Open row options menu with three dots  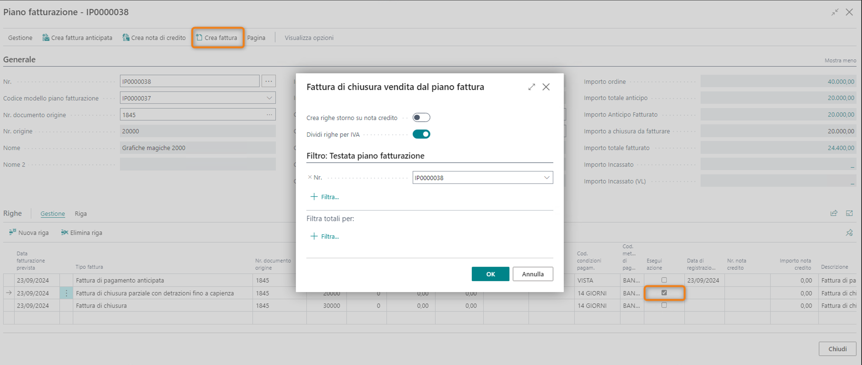[66, 293]
